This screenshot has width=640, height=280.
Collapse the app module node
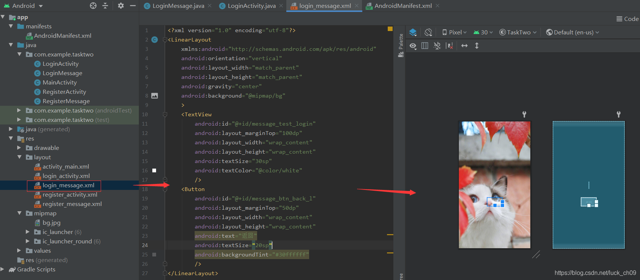(3, 17)
